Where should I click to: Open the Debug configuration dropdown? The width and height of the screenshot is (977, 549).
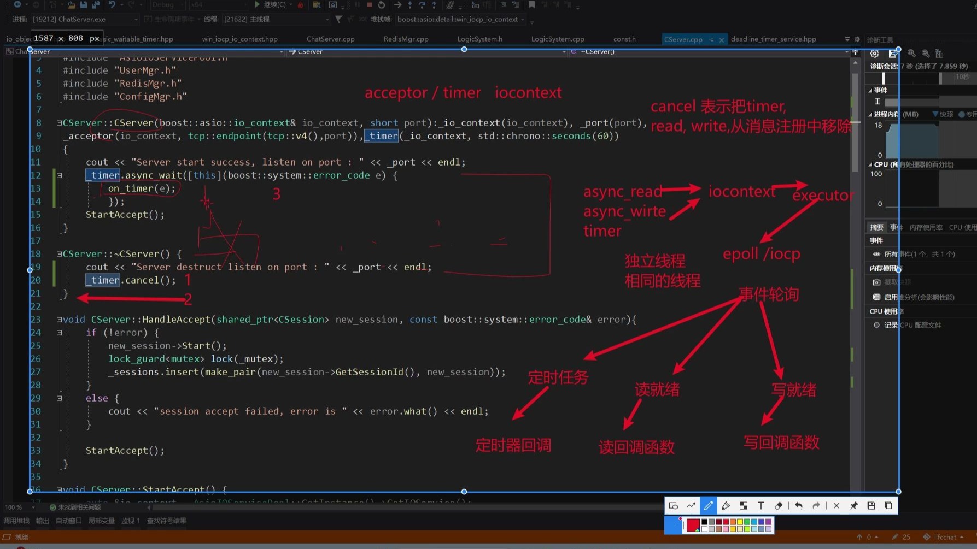coord(168,5)
